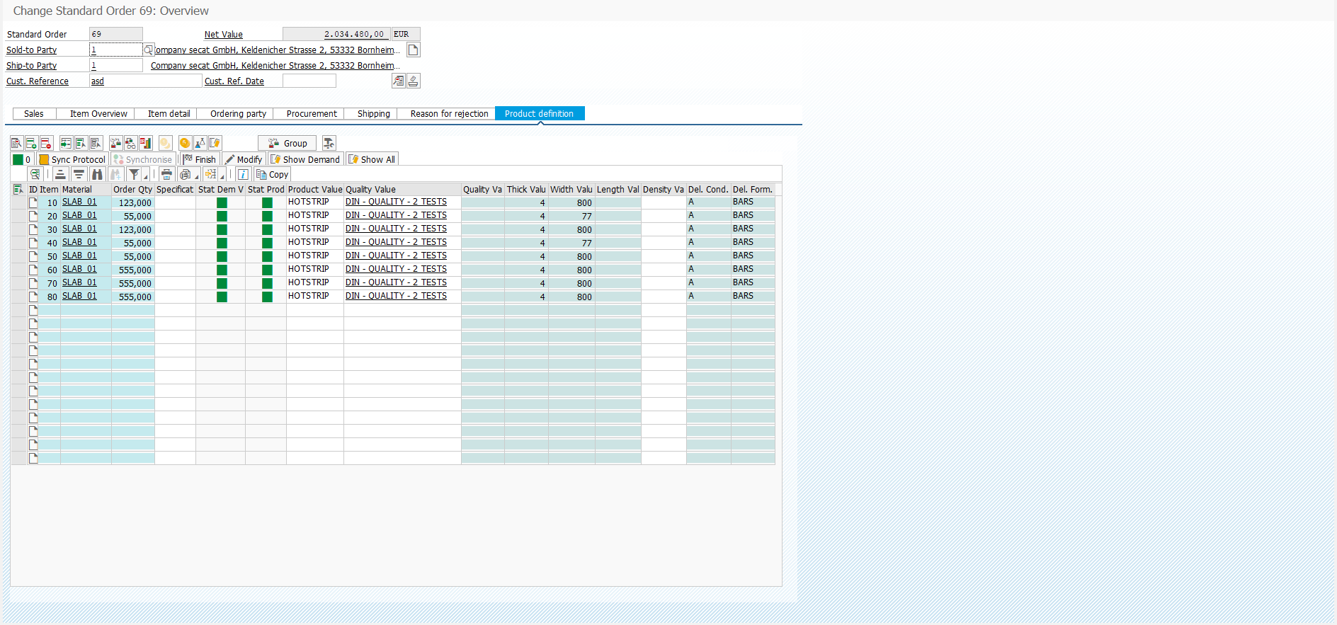Click the Show Demand button
Image resolution: width=1337 pixels, height=625 pixels.
(x=305, y=159)
